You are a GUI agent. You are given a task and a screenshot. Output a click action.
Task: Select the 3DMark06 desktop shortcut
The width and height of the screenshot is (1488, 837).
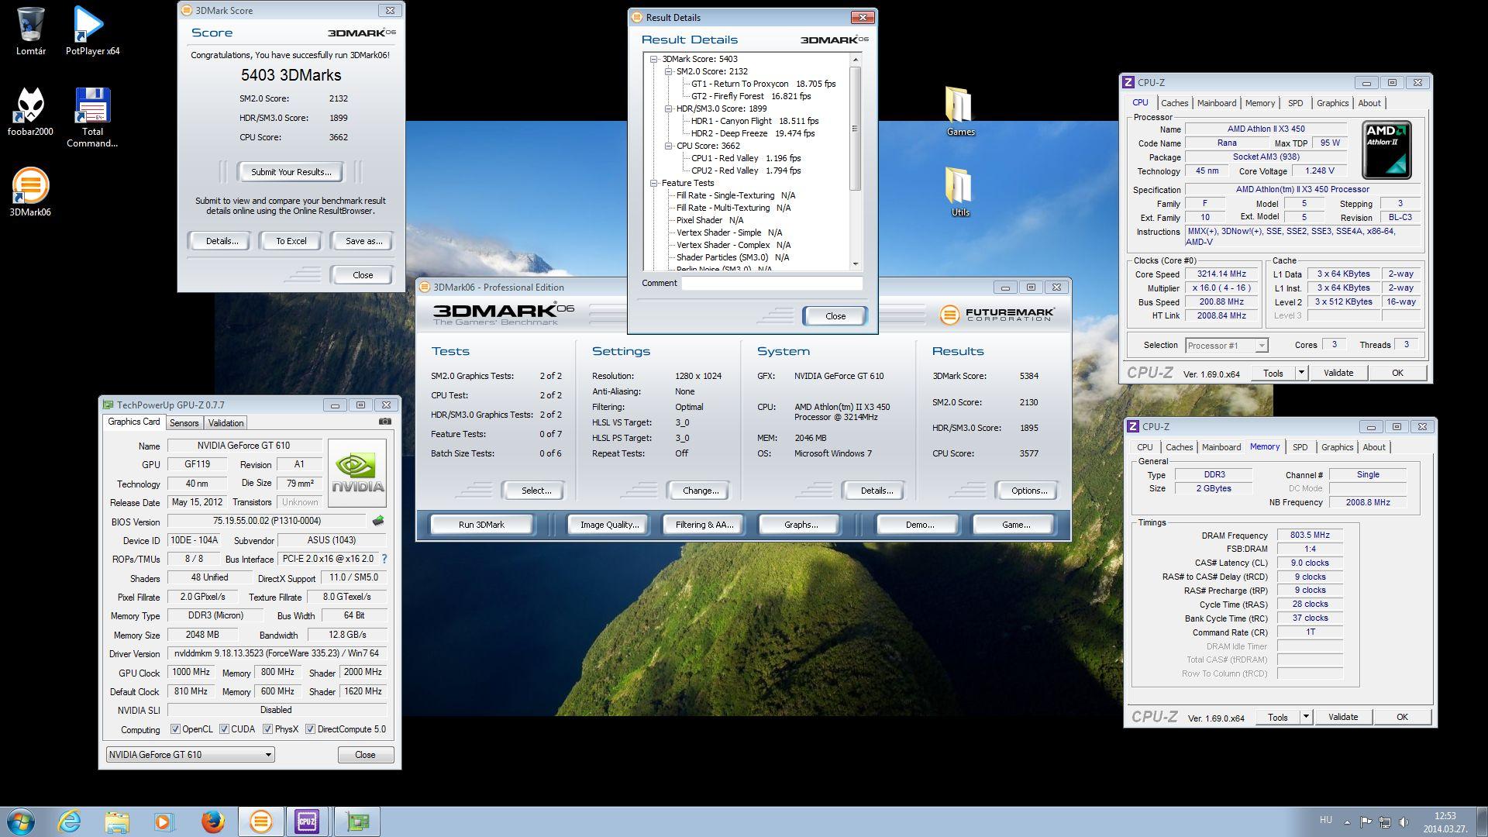(x=30, y=192)
